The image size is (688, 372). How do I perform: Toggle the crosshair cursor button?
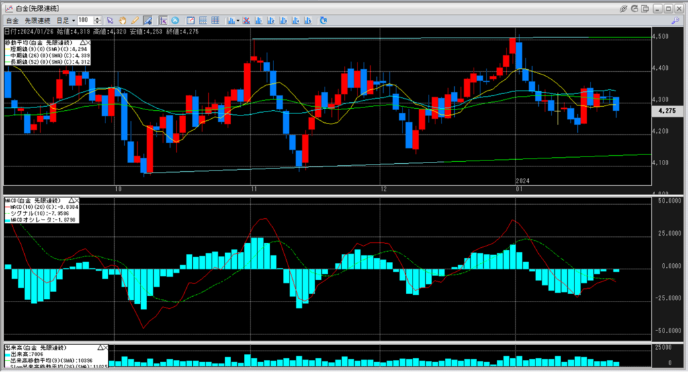163,21
